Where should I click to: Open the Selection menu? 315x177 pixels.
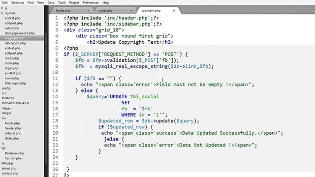(x=18, y=2)
